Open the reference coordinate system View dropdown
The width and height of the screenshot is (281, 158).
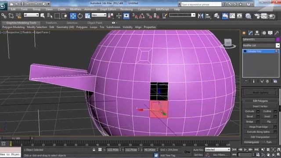pos(99,15)
